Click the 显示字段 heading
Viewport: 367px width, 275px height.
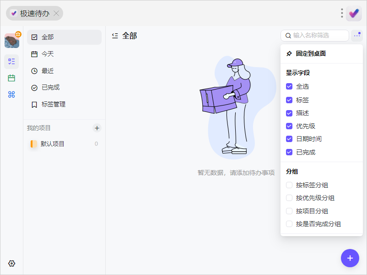coord(298,73)
